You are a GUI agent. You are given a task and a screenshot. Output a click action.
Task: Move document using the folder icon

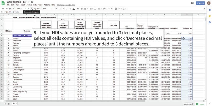point(32,2)
